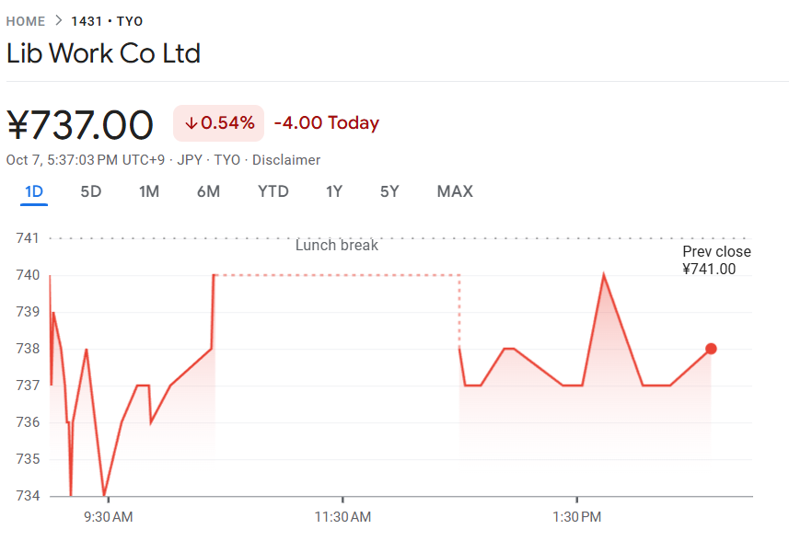The height and width of the screenshot is (541, 789).
Task: Show the 1M chart range
Action: pos(149,191)
